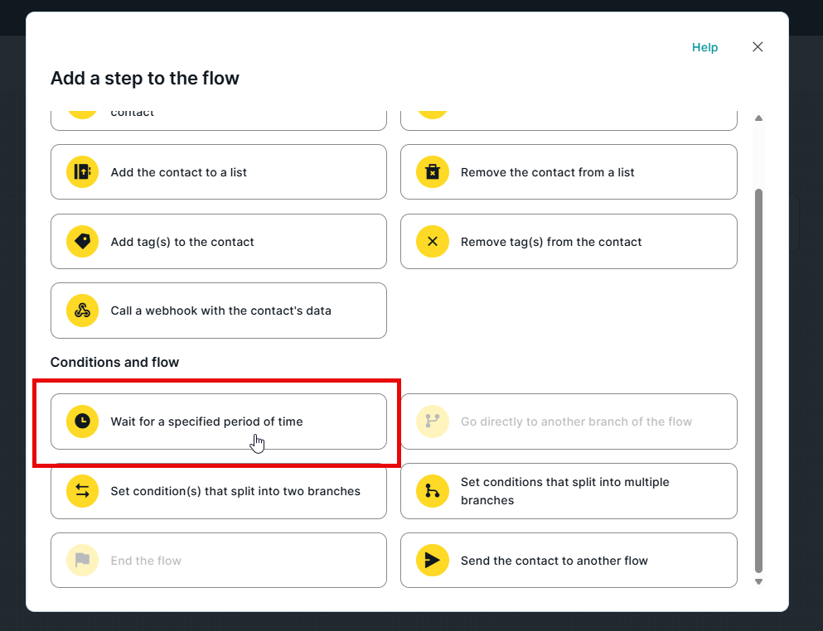Viewport: 823px width, 631px height.
Task: Select "Send the contact to another flow"
Action: [x=569, y=561]
